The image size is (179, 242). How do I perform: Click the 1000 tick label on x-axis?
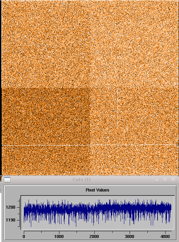[59, 236]
